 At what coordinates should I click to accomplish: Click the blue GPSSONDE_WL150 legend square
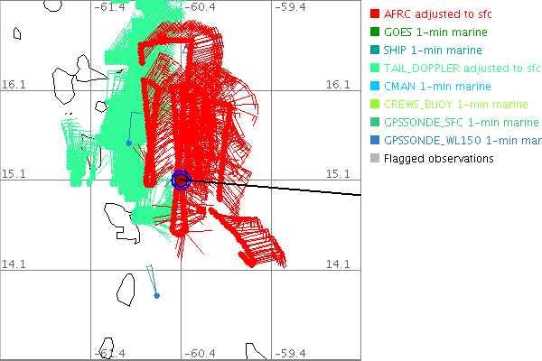click(x=375, y=141)
